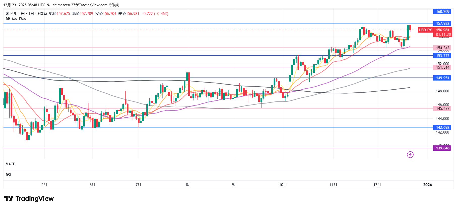Click the current price 156.981 label

pyautogui.click(x=443, y=30)
